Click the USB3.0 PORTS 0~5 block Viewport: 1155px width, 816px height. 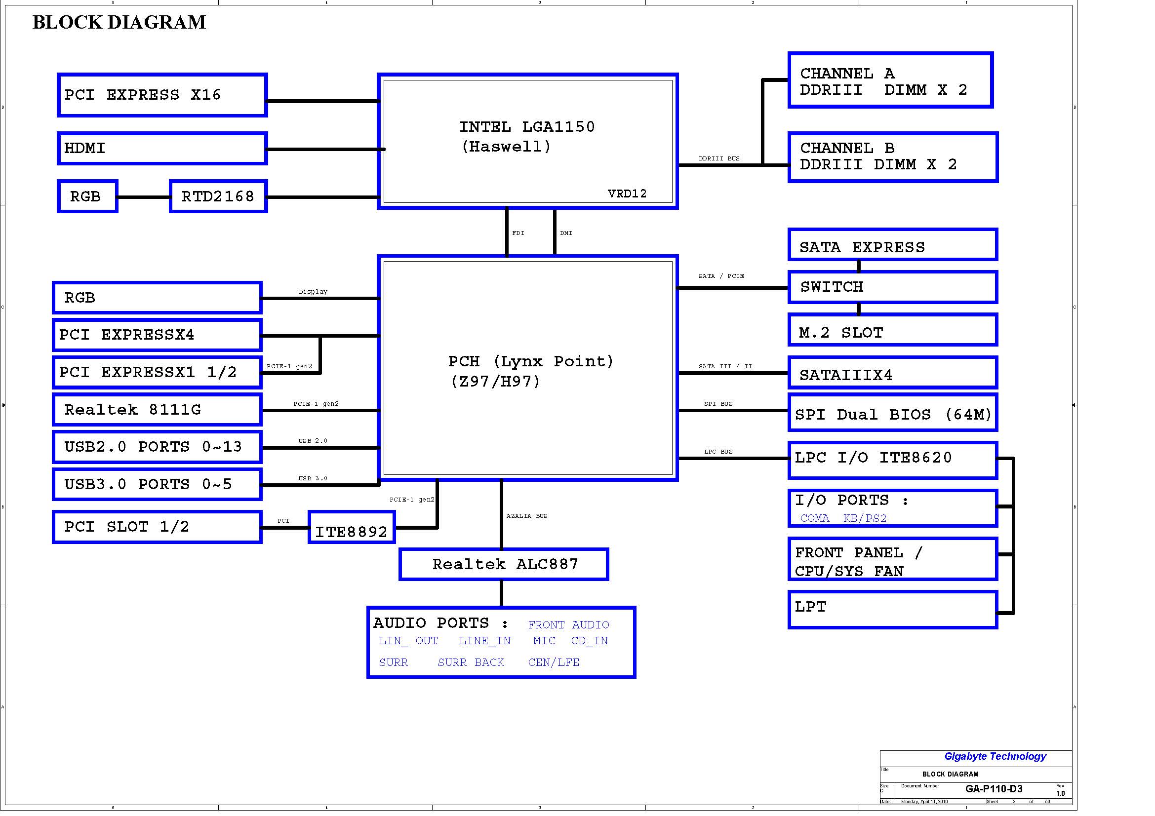point(157,484)
